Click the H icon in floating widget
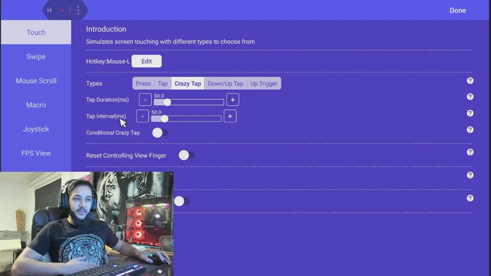This screenshot has height=276, width=491. tap(49, 10)
